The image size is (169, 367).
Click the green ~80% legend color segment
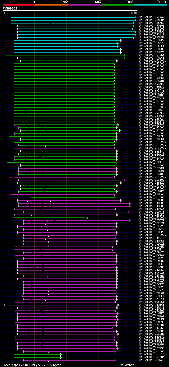click(117, 4)
